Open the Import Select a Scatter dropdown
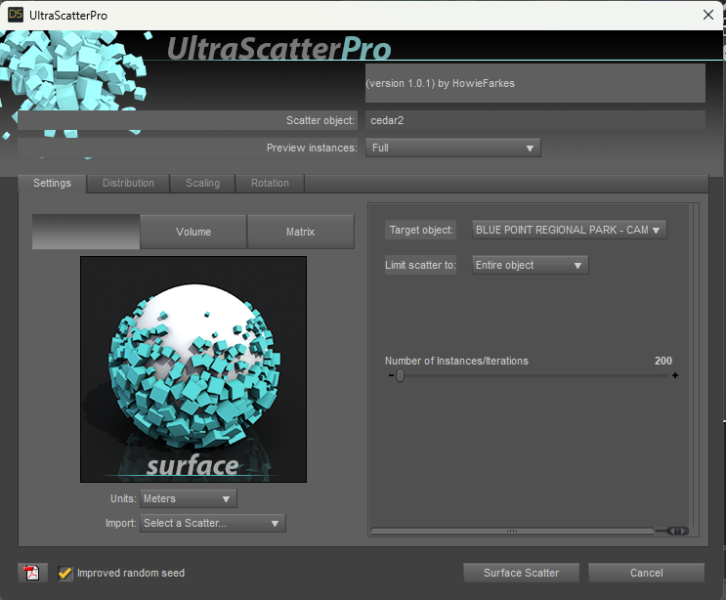 pyautogui.click(x=213, y=523)
